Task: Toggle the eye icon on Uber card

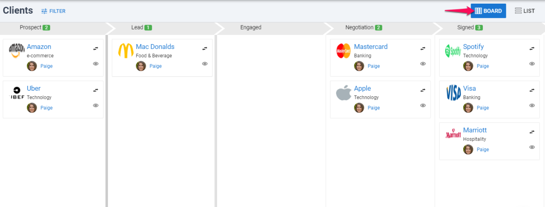Action: 96,105
